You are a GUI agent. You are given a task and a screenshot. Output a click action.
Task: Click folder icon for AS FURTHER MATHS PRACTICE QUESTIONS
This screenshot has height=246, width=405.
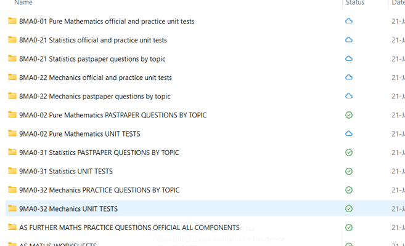tap(12, 227)
